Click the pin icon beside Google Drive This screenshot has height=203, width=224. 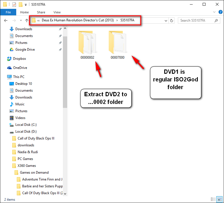[60, 50]
